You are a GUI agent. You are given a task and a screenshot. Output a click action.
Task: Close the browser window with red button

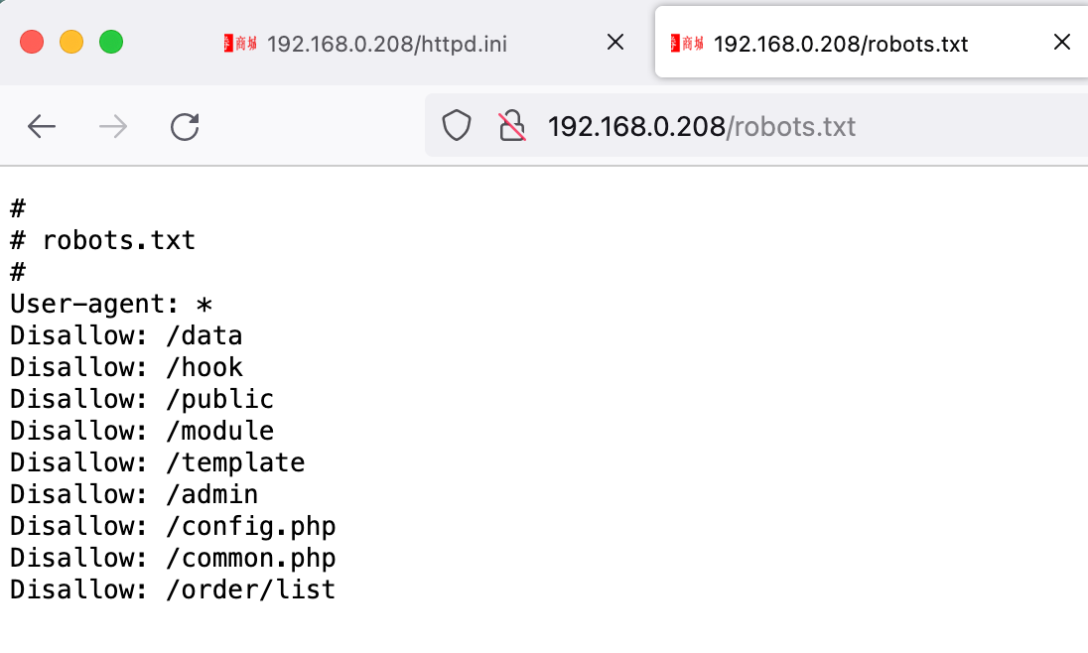[x=32, y=42]
